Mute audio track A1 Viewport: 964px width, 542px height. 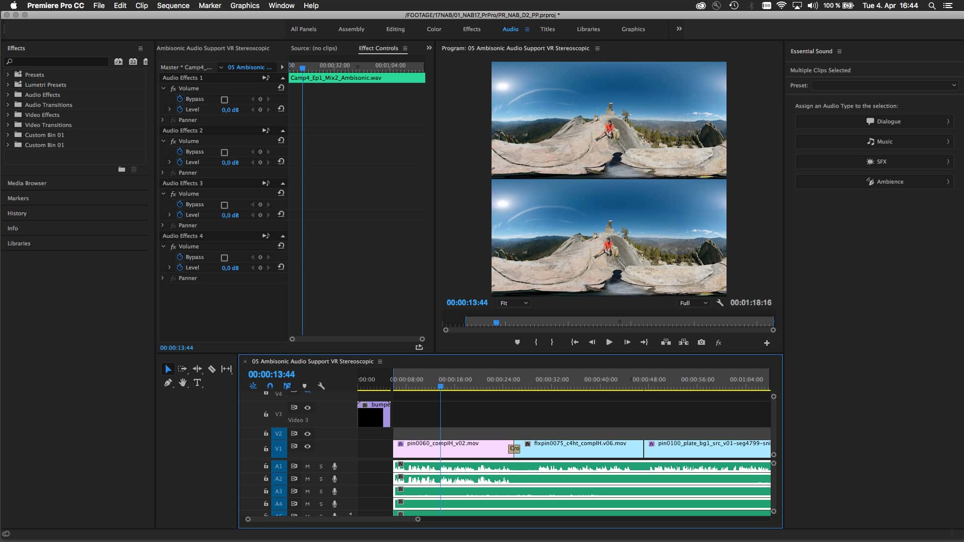click(x=307, y=466)
